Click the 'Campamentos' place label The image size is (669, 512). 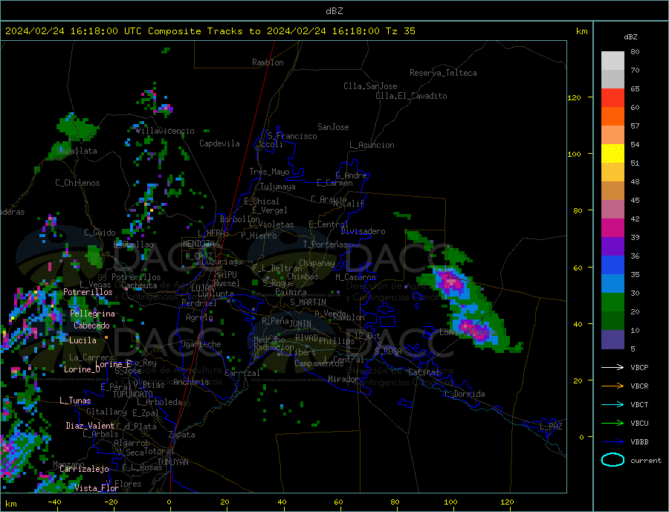click(319, 363)
